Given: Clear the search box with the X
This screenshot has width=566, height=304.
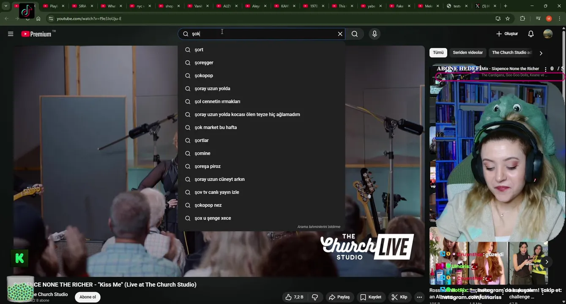Looking at the screenshot, I should 340,34.
